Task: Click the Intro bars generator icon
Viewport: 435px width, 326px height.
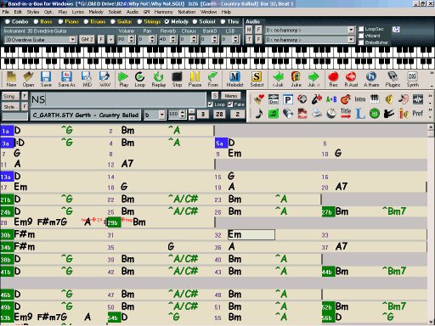Action: pyautogui.click(x=360, y=99)
